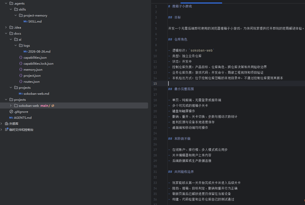Image resolution: width=305 pixels, height=205 pixels.
Task: Click the line '状态：开发中'
Action: pos(182,61)
